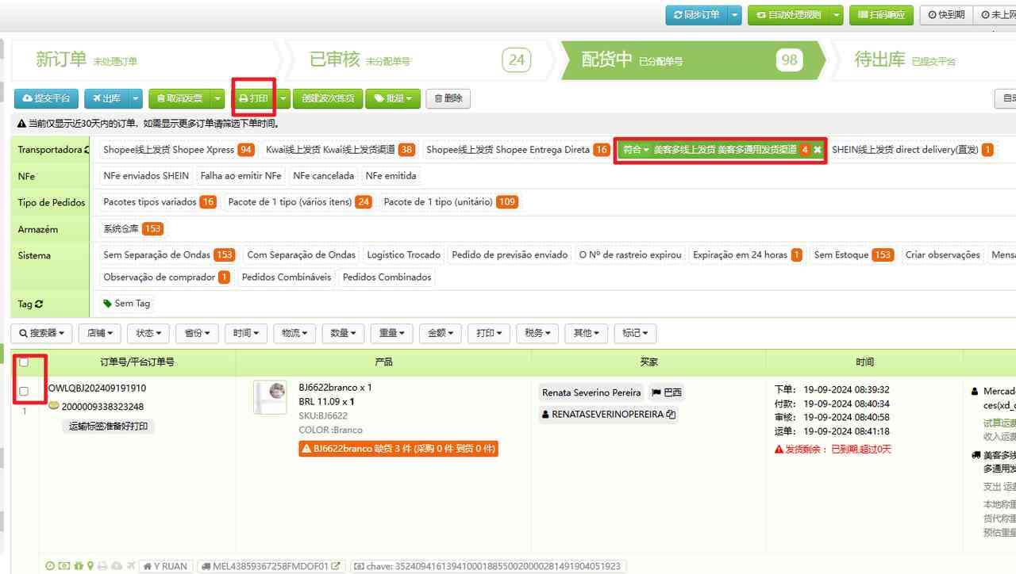Click the 打印 print button

[x=256, y=98]
